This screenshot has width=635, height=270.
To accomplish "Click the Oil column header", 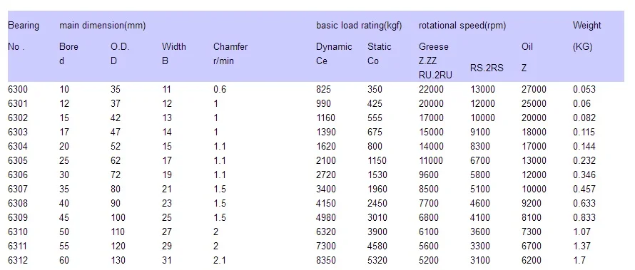I will coord(527,47).
